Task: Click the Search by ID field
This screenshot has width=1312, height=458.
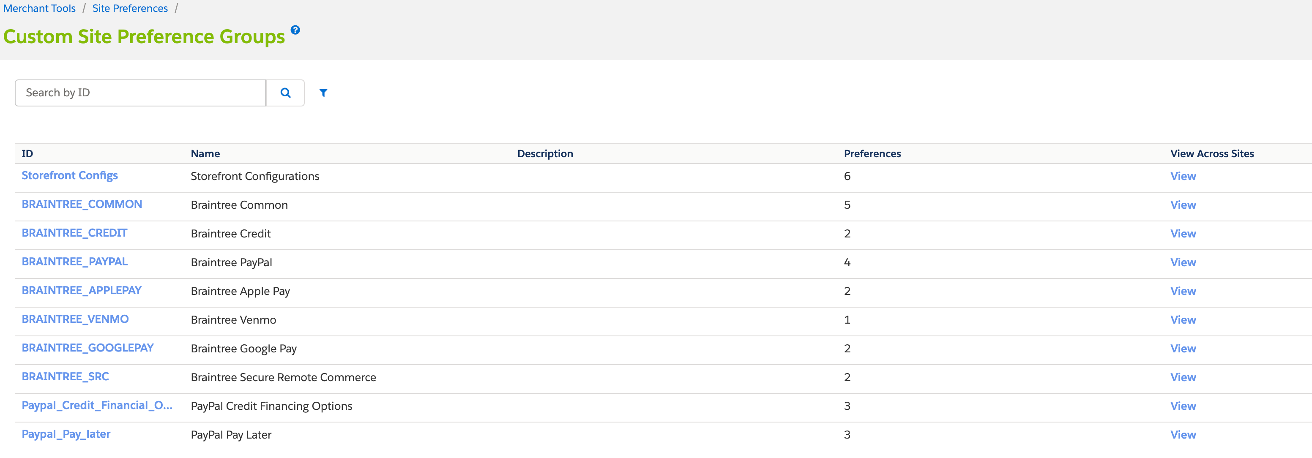Action: point(140,93)
